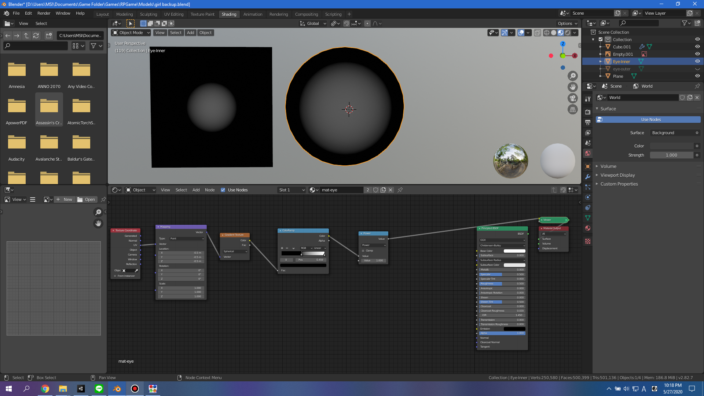Open the Render properties tab
Image resolution: width=704 pixels, height=396 pixels.
coord(588,112)
